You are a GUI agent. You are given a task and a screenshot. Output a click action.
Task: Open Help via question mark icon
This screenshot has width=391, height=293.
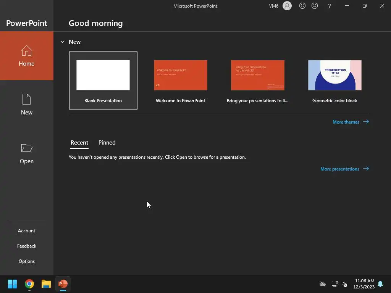point(330,6)
